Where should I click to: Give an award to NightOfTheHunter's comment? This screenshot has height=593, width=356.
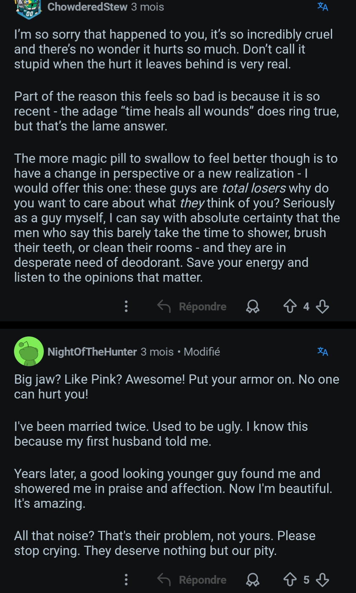click(x=253, y=579)
